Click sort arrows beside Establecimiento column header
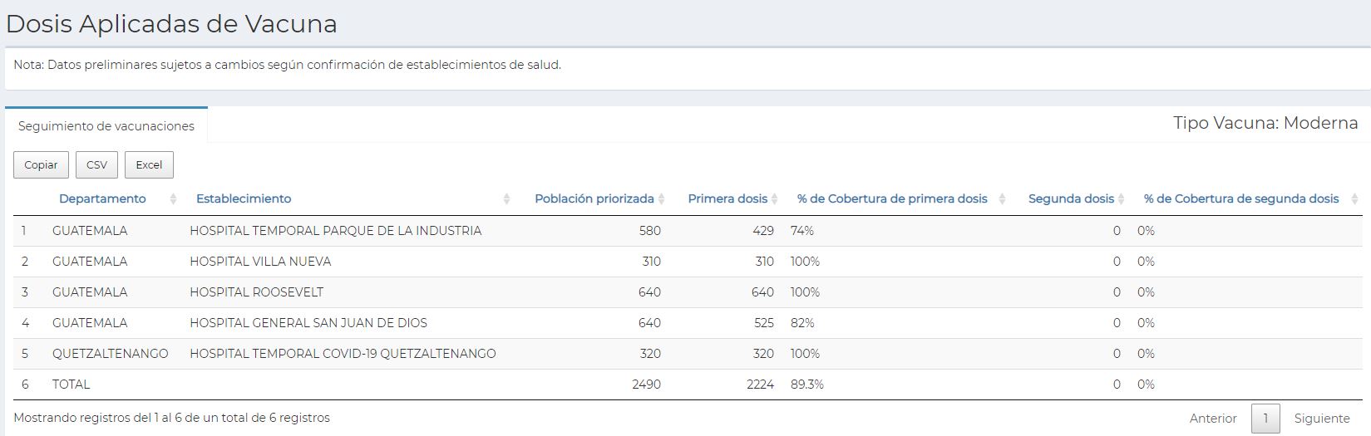Screen dimensions: 1371x436 coord(506,199)
